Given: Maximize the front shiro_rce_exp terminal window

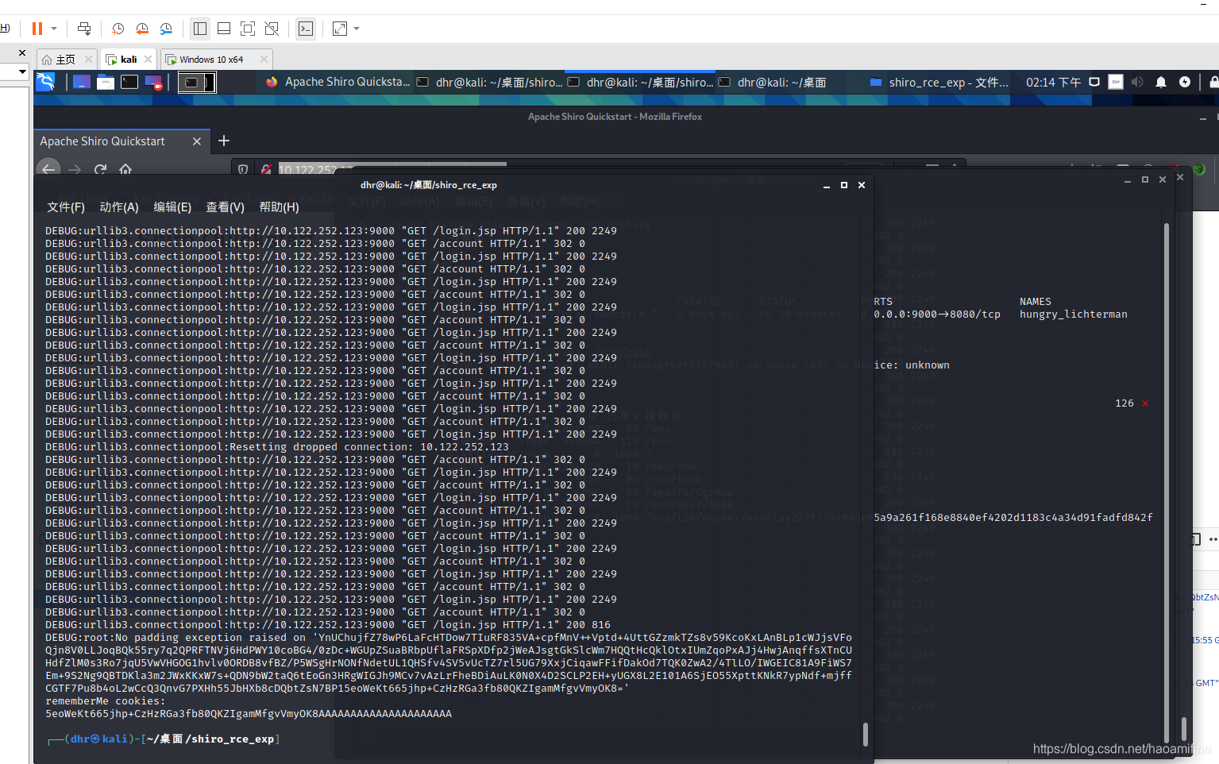Looking at the screenshot, I should click(x=844, y=185).
